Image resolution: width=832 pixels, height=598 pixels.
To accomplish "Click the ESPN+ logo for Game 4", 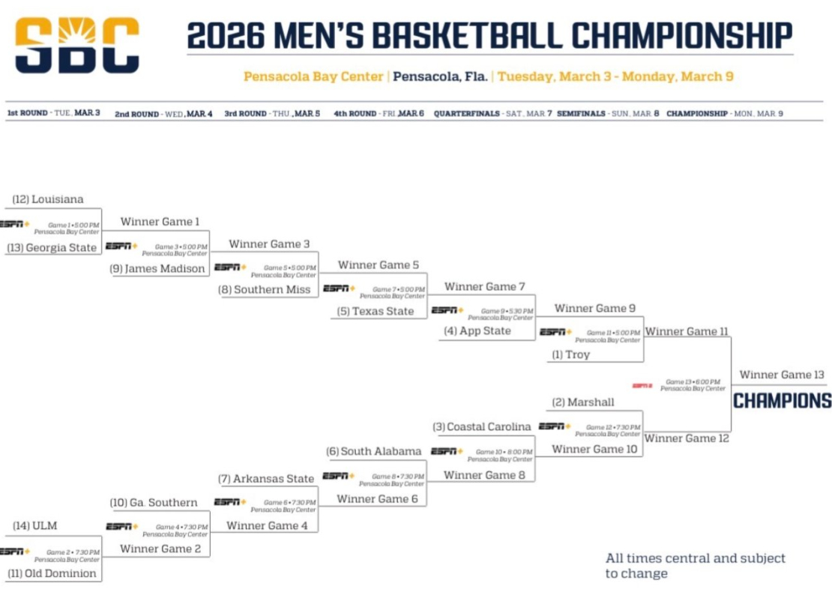I will [121, 527].
